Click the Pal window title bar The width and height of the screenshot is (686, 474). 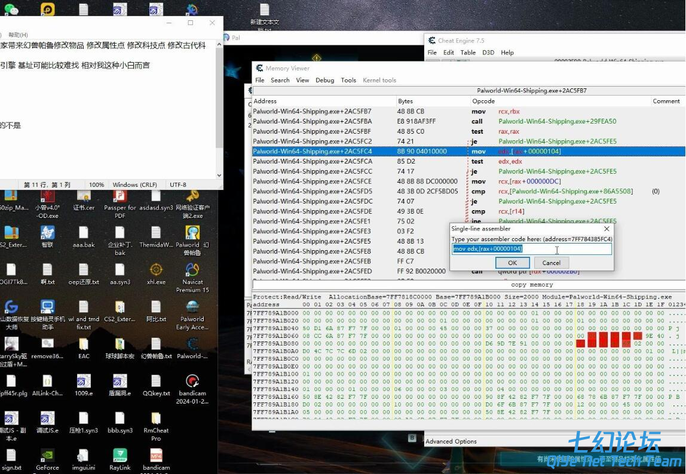323,38
